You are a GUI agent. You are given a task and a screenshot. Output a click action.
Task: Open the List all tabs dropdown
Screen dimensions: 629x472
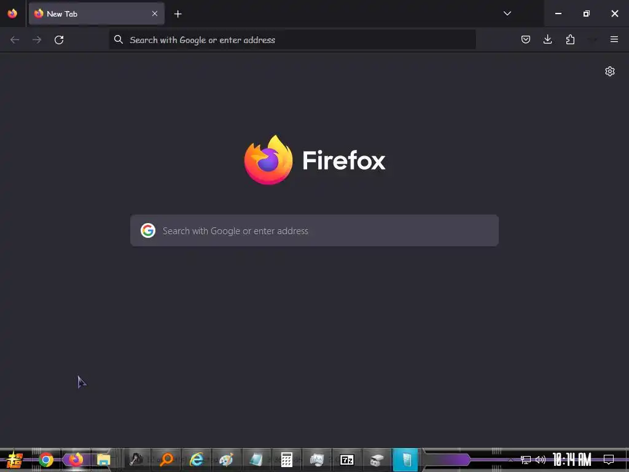(x=507, y=14)
